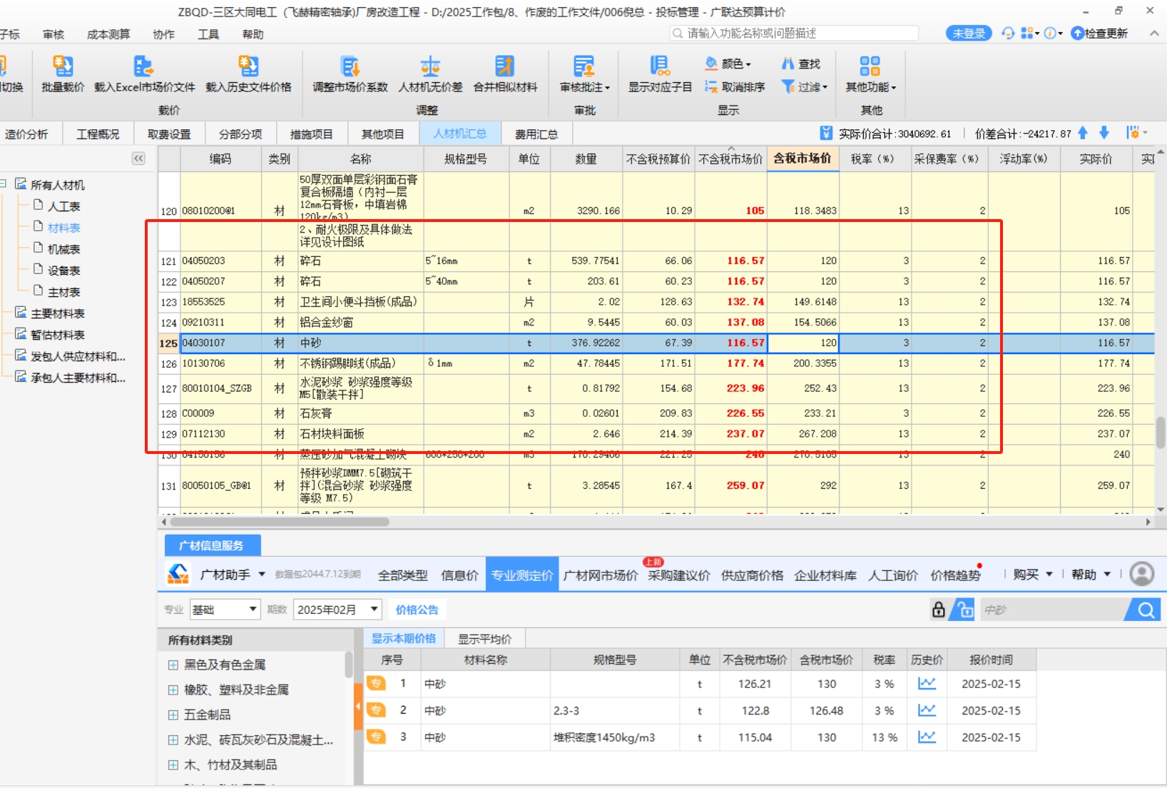Click the 企业材料库 tab

point(825,575)
